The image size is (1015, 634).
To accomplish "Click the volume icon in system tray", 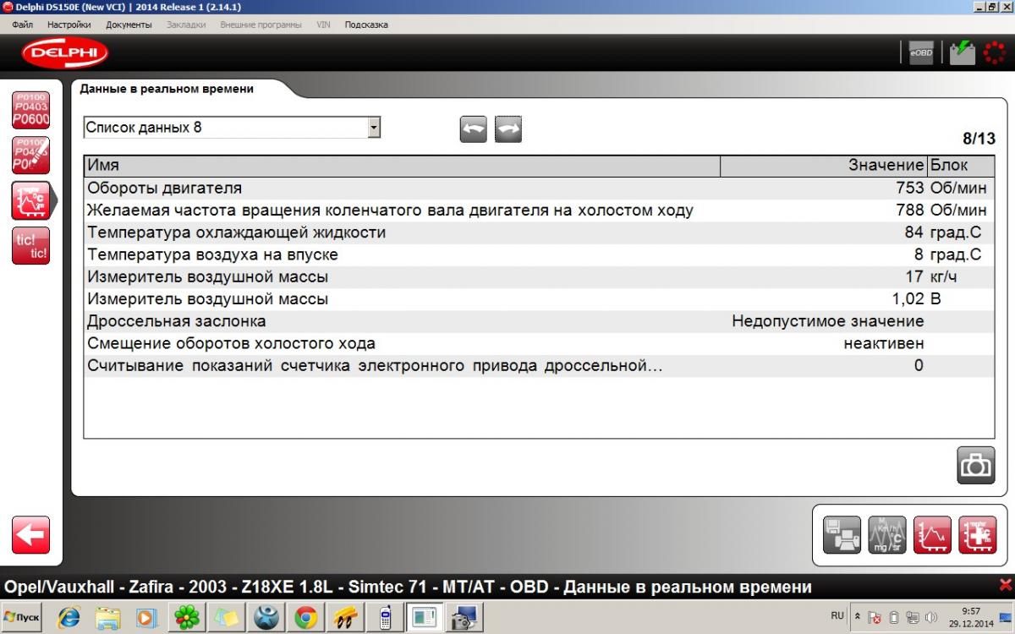I will pyautogui.click(x=931, y=618).
